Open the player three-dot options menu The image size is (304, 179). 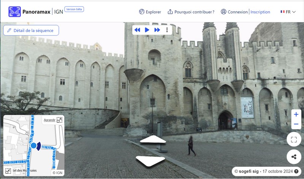point(167,30)
